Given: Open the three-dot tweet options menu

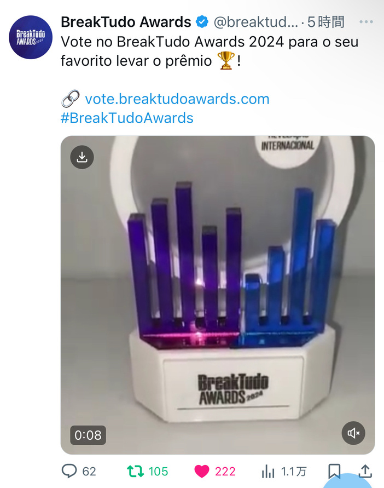Looking at the screenshot, I should [x=366, y=22].
